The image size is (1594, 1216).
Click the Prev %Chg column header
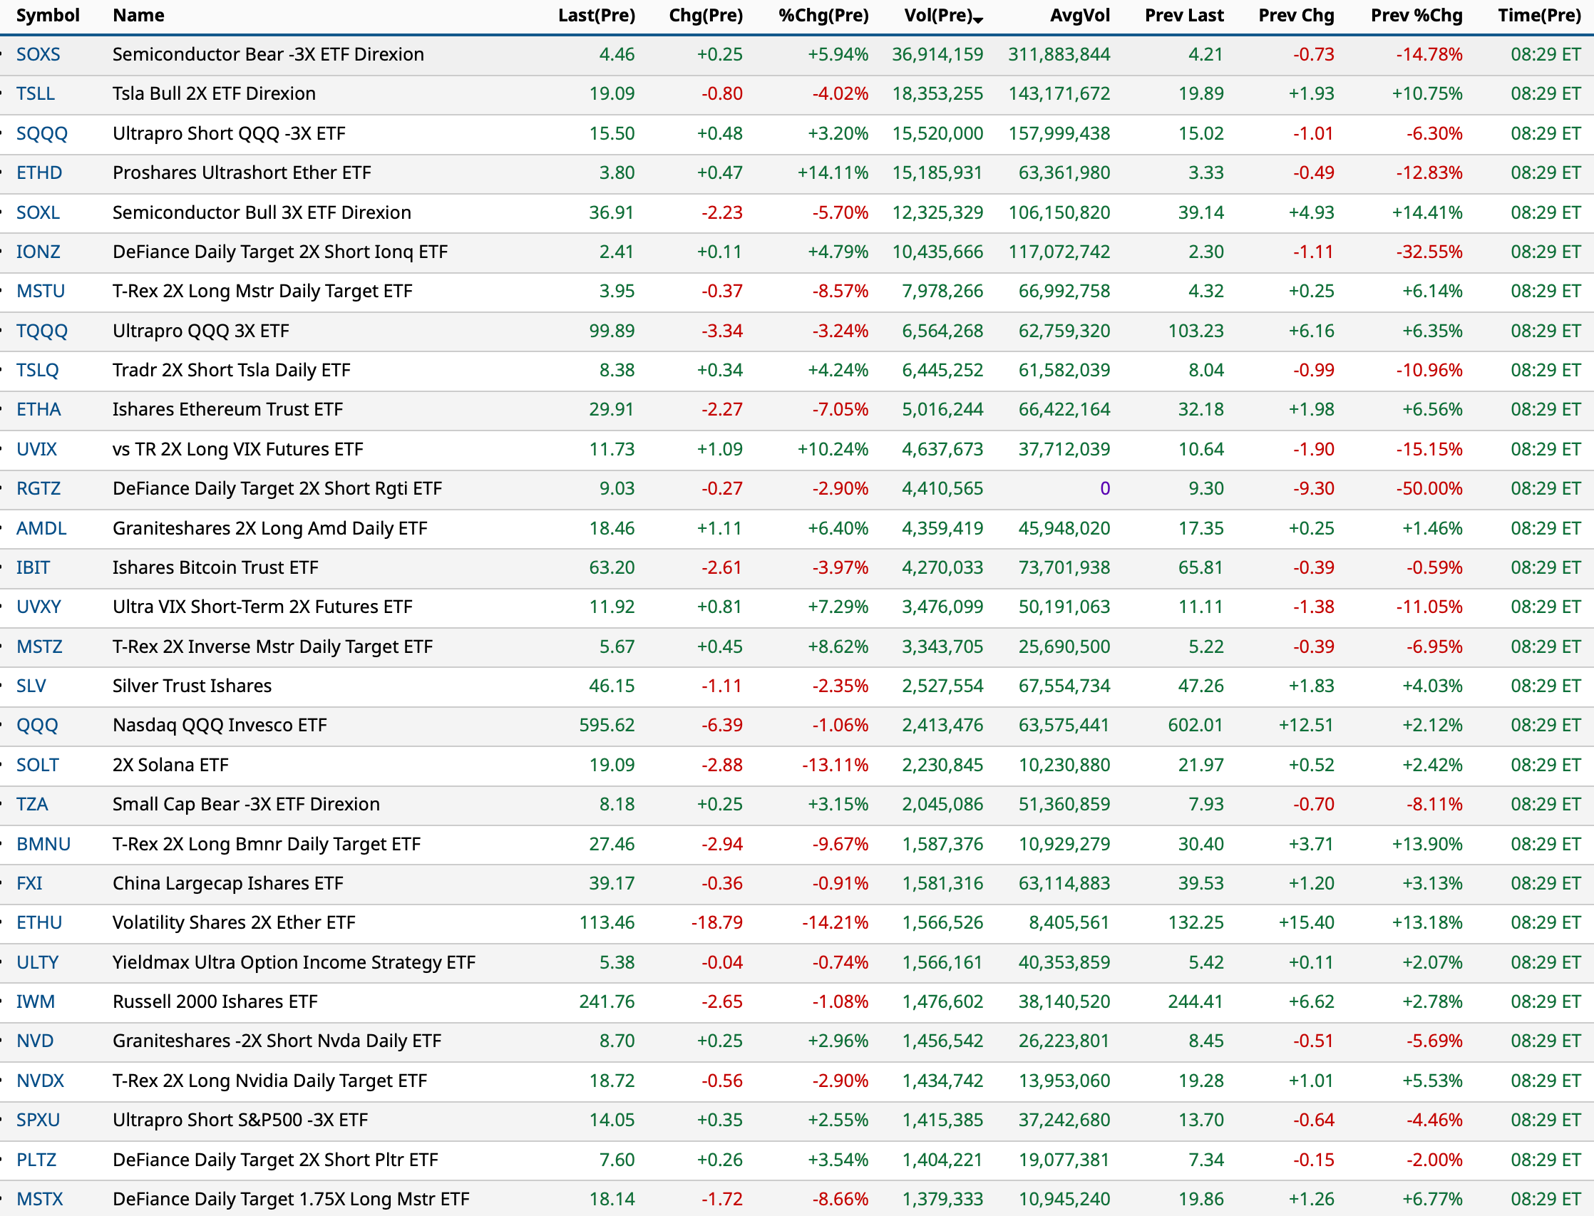[1416, 15]
